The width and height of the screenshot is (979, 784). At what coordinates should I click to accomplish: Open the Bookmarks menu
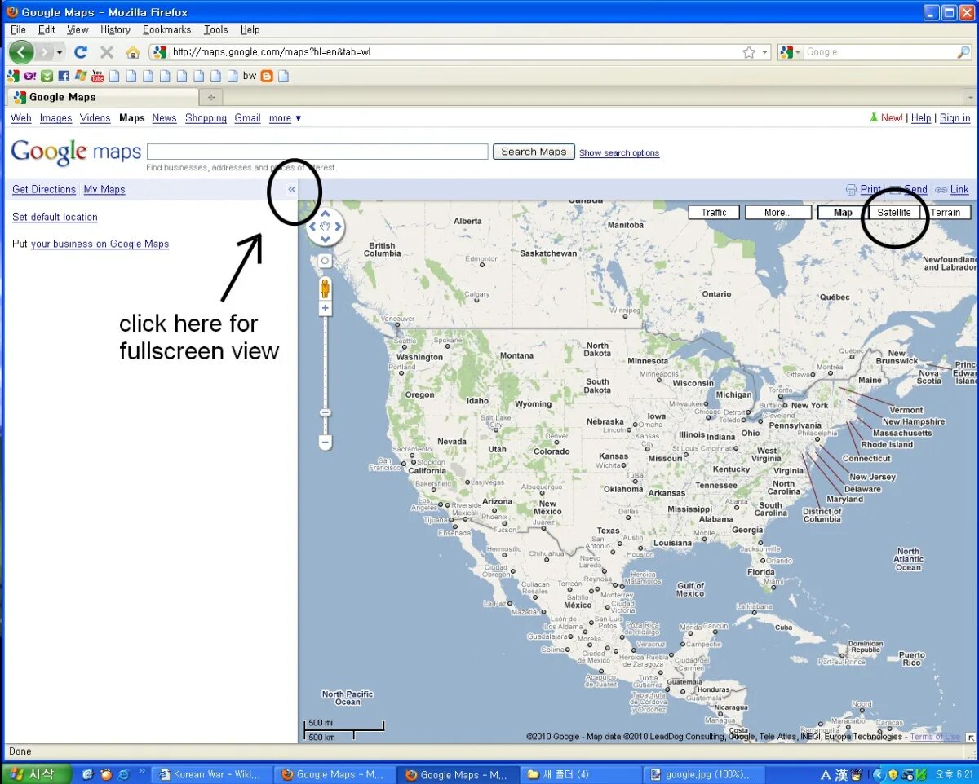[x=166, y=29]
